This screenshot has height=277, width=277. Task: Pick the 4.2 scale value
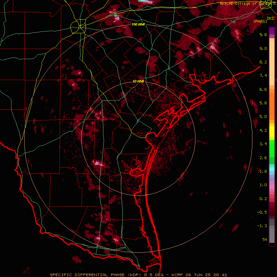click(263, 130)
